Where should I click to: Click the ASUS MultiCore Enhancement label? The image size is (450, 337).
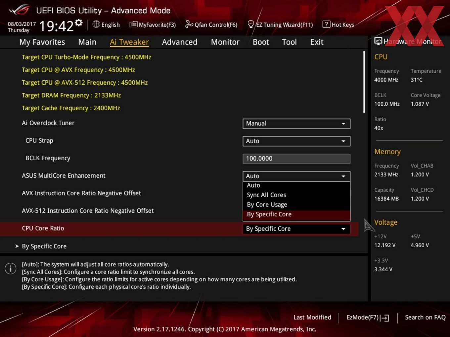click(64, 176)
